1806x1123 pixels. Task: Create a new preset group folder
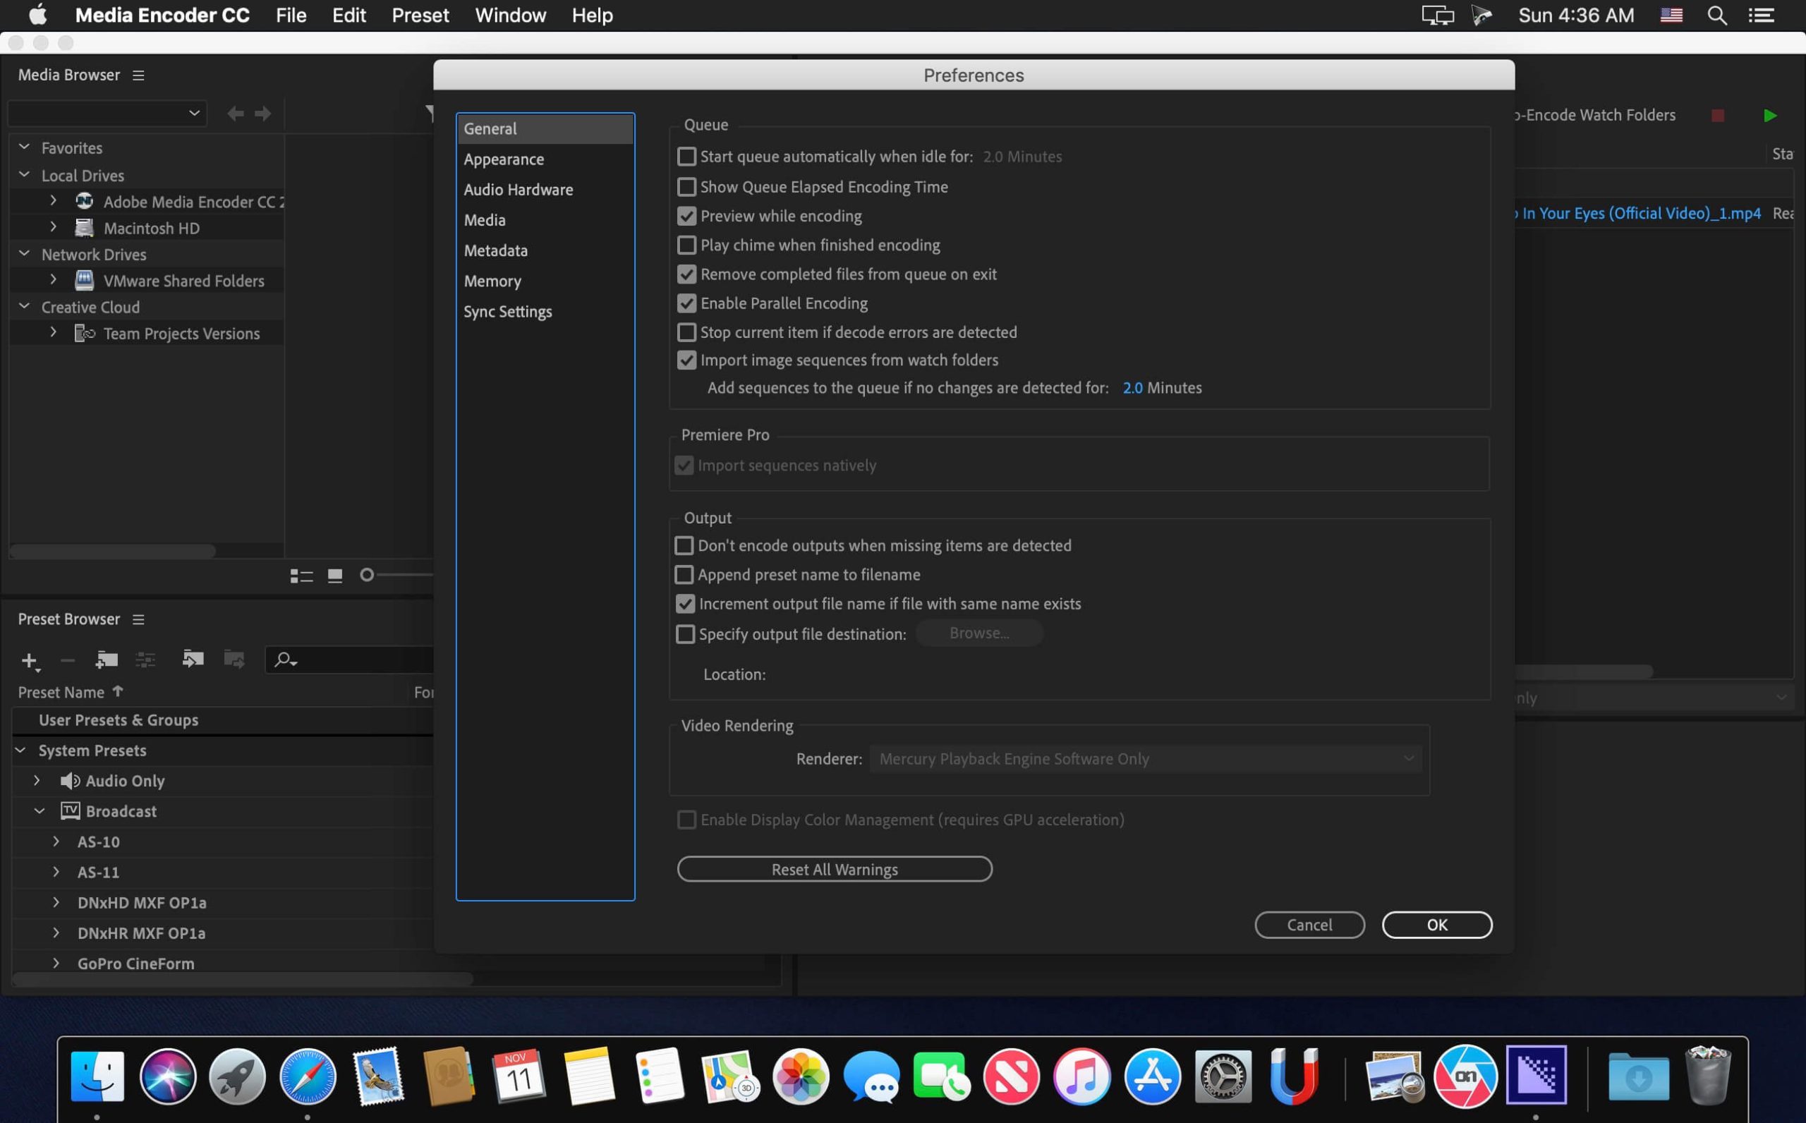pyautogui.click(x=107, y=660)
